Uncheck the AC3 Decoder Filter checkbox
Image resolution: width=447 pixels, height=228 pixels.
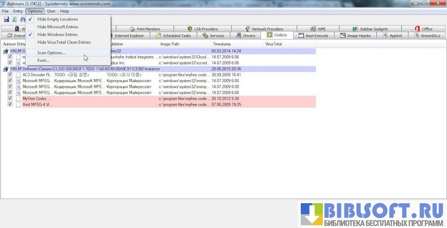(10, 75)
